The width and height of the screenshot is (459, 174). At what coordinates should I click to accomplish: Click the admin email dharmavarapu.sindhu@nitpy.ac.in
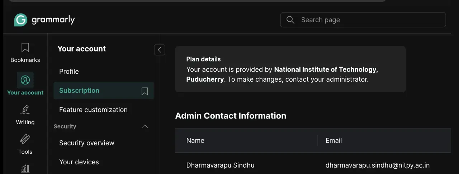378,165
